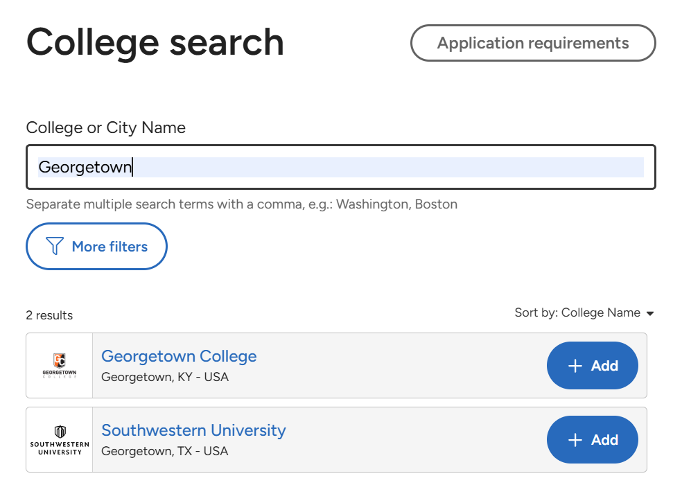The width and height of the screenshot is (682, 503).
Task: Click the plus icon beside Georgetown College
Action: pos(575,366)
